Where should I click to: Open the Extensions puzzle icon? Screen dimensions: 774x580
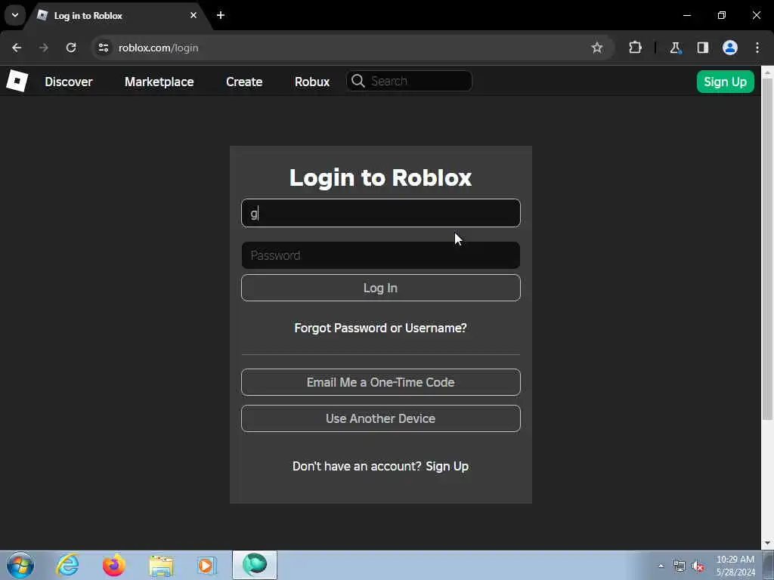pos(635,48)
